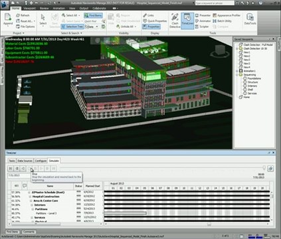Click the application menu logo button
This screenshot has height=239, width=281.
coord(5,5)
